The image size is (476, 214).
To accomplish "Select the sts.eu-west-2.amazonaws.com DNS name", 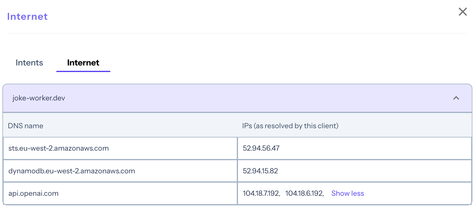I will tap(58, 148).
